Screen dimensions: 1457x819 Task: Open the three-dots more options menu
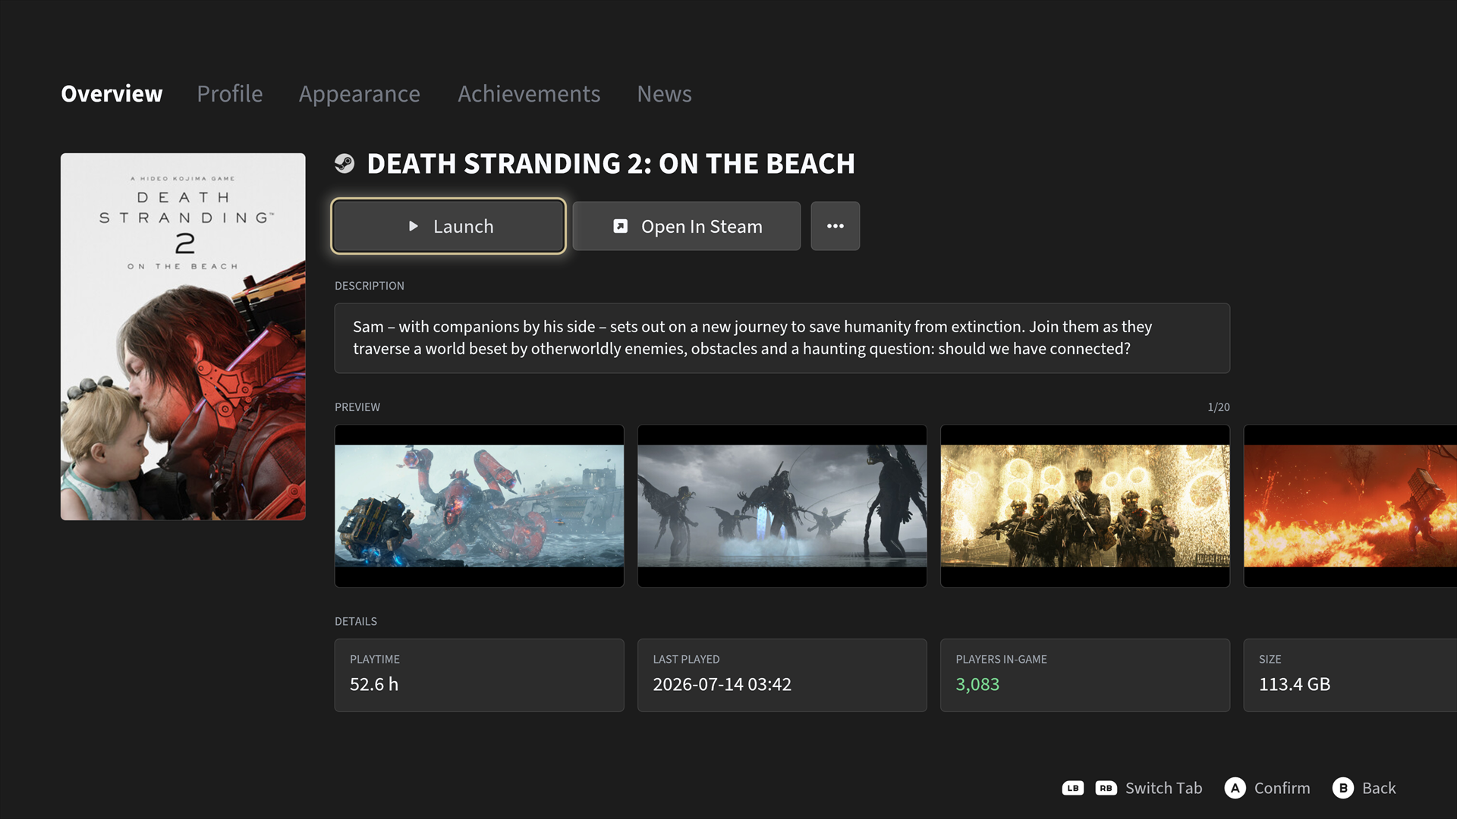[835, 226]
